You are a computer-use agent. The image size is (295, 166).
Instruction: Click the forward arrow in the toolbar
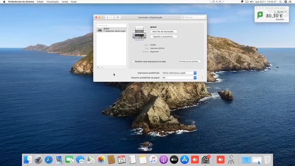point(112,18)
